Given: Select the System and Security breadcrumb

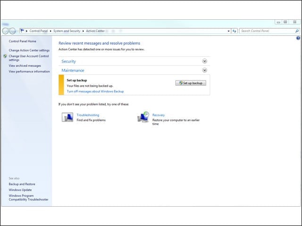Looking at the screenshot, I should tap(67, 31).
